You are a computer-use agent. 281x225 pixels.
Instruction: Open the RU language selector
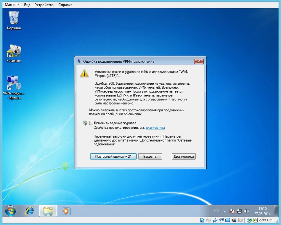(216, 210)
